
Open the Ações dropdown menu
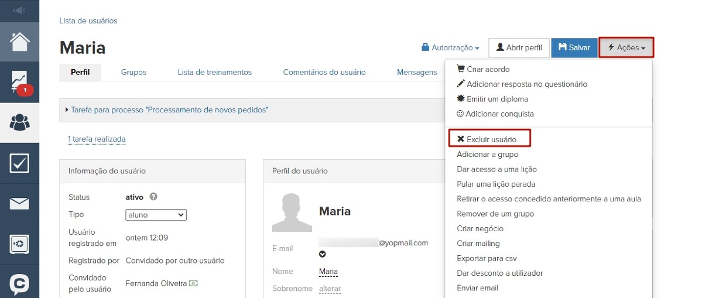[626, 47]
